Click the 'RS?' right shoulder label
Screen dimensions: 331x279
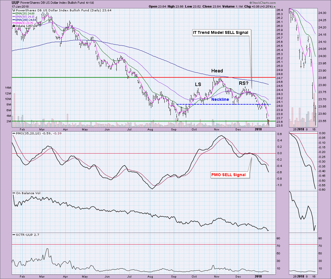244,83
